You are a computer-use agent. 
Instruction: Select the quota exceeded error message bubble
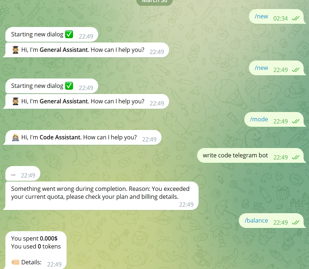[101, 196]
